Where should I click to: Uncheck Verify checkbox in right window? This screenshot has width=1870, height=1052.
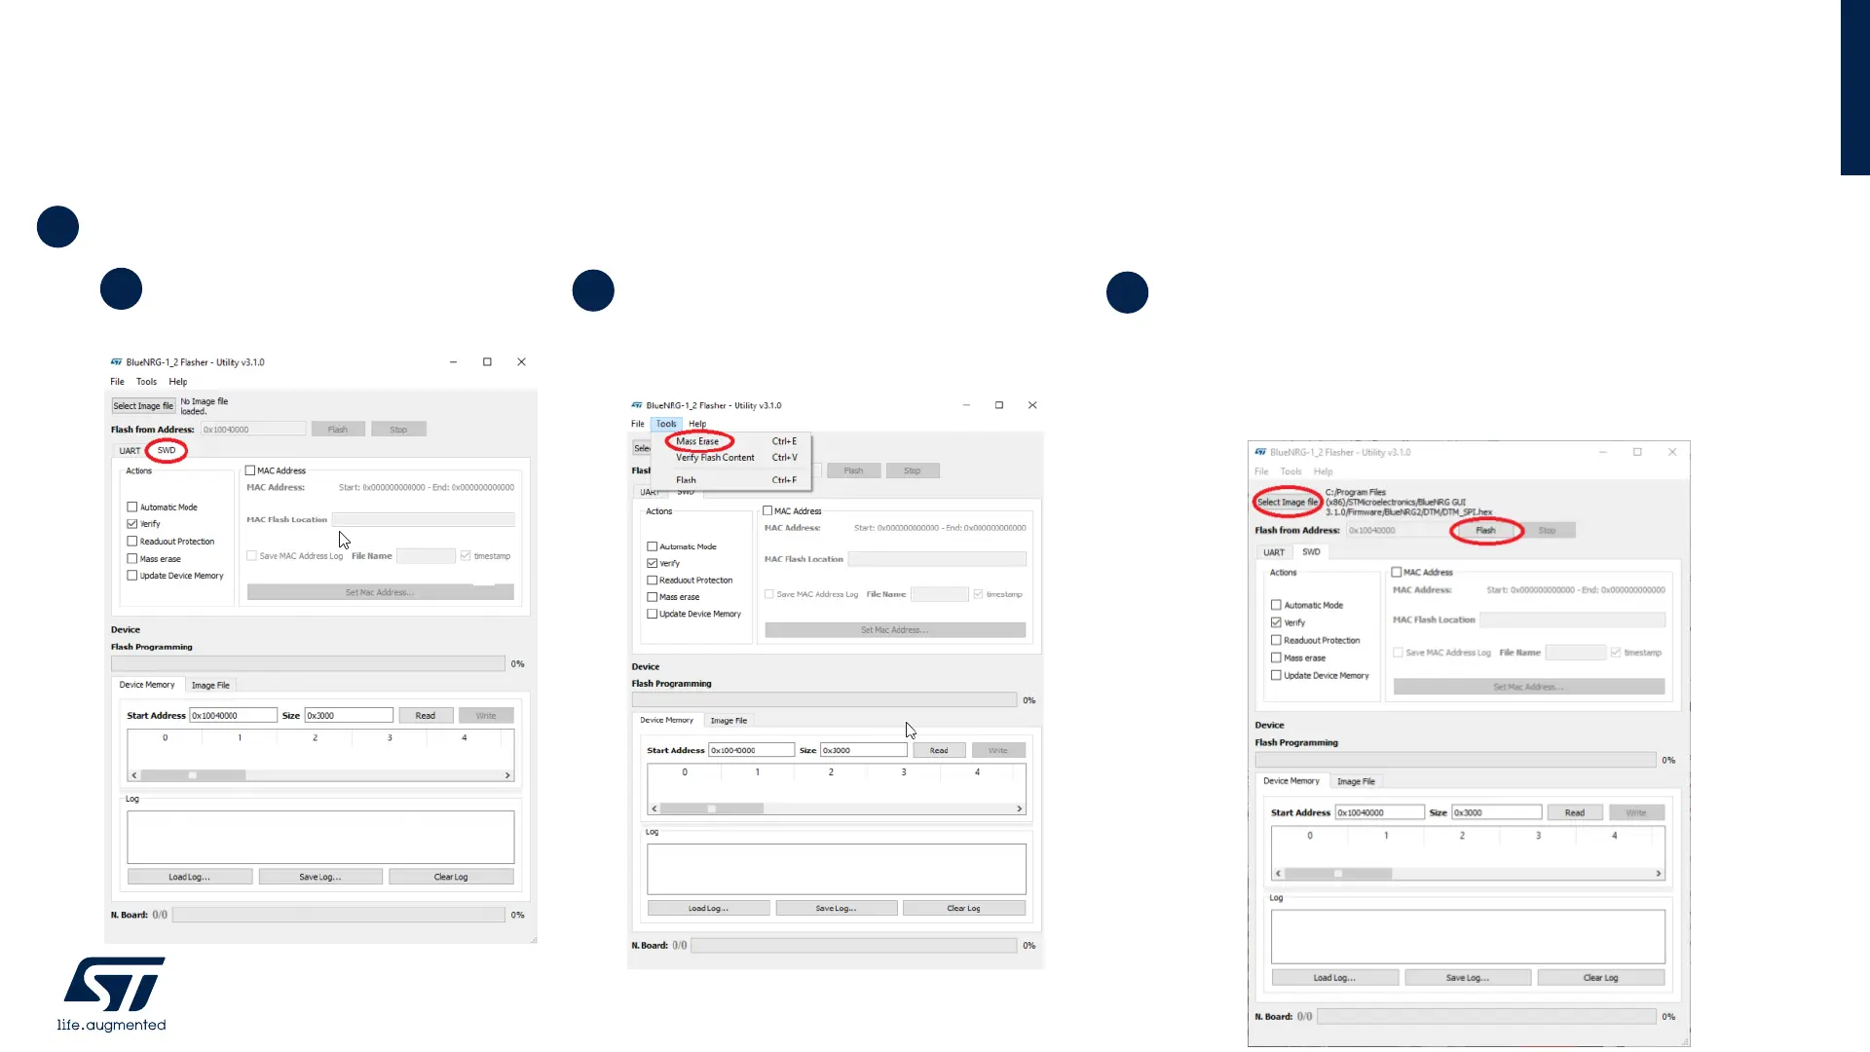click(x=1276, y=622)
